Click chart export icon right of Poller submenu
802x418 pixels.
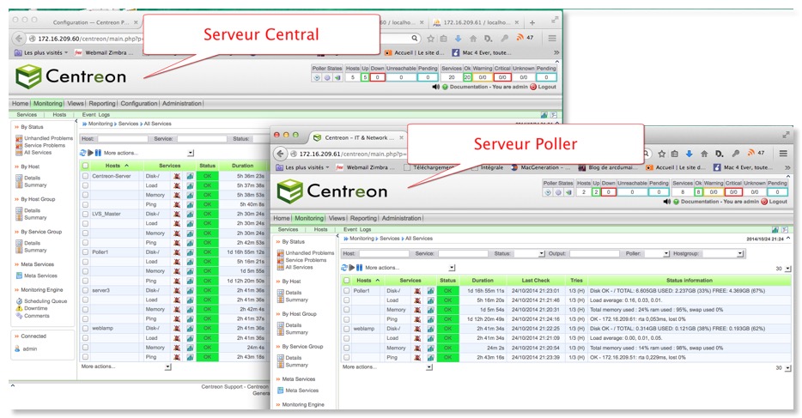(x=775, y=230)
